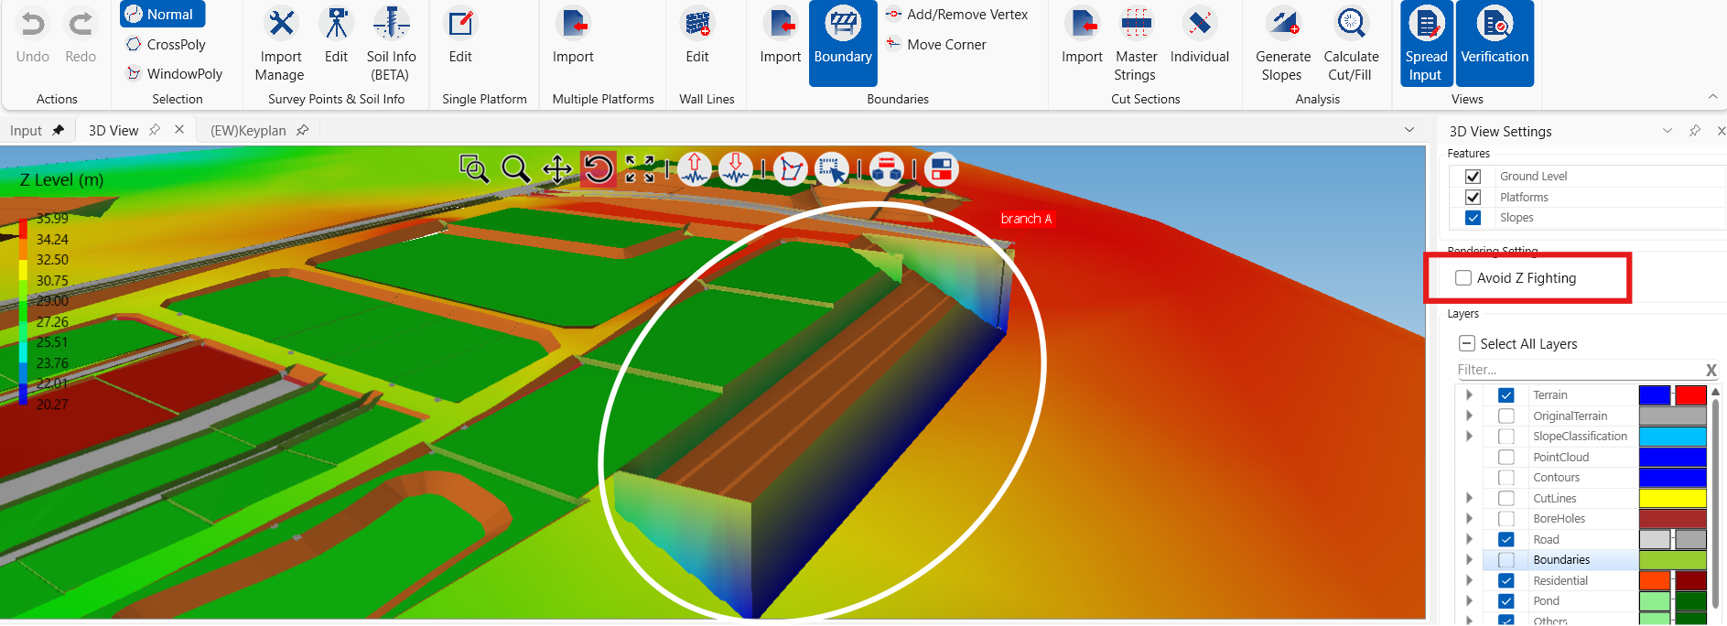Collapse the ribbon using chevron
Image resolution: width=1727 pixels, height=626 pixels.
pyautogui.click(x=1712, y=97)
